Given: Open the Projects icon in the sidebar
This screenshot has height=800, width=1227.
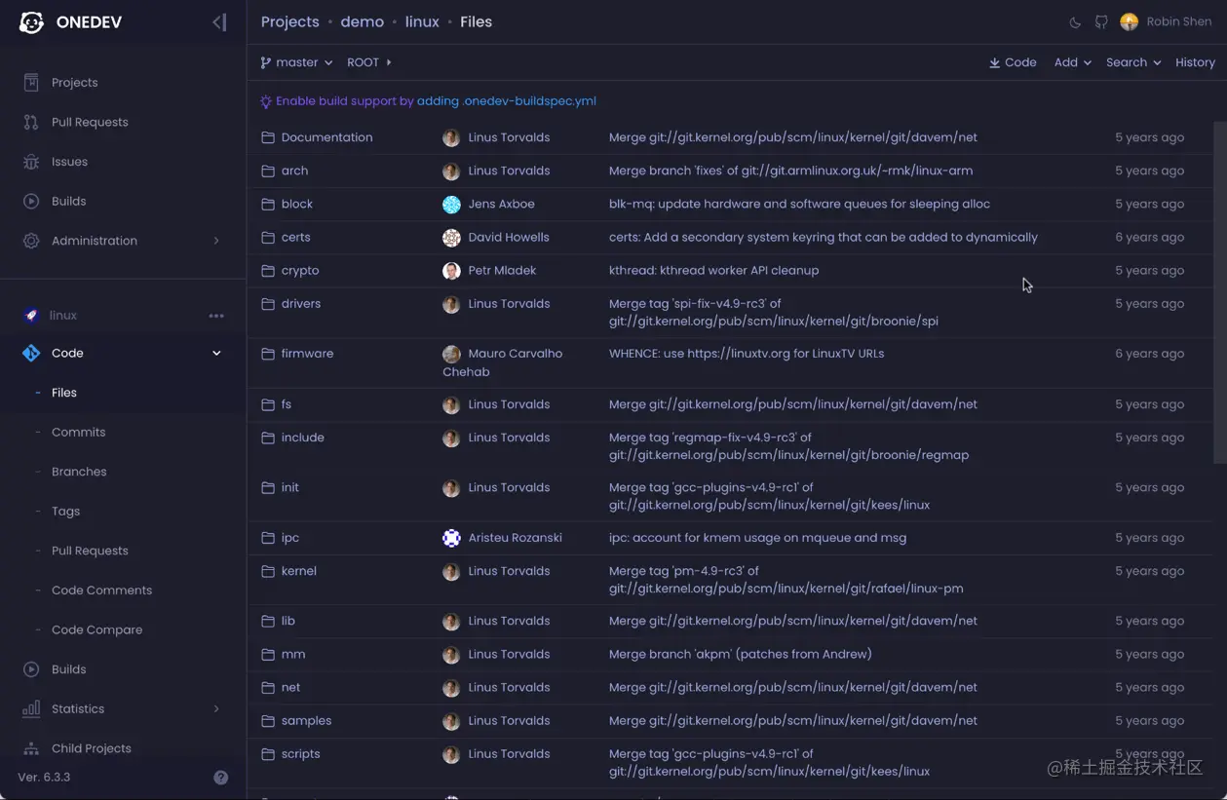Looking at the screenshot, I should [x=31, y=83].
